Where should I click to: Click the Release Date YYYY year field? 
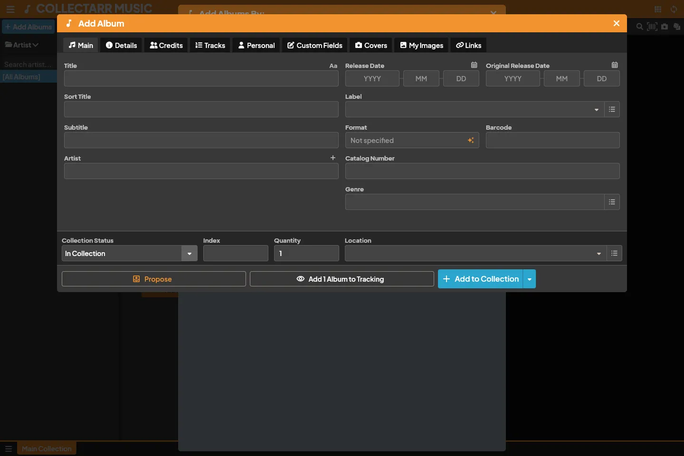[372, 78]
